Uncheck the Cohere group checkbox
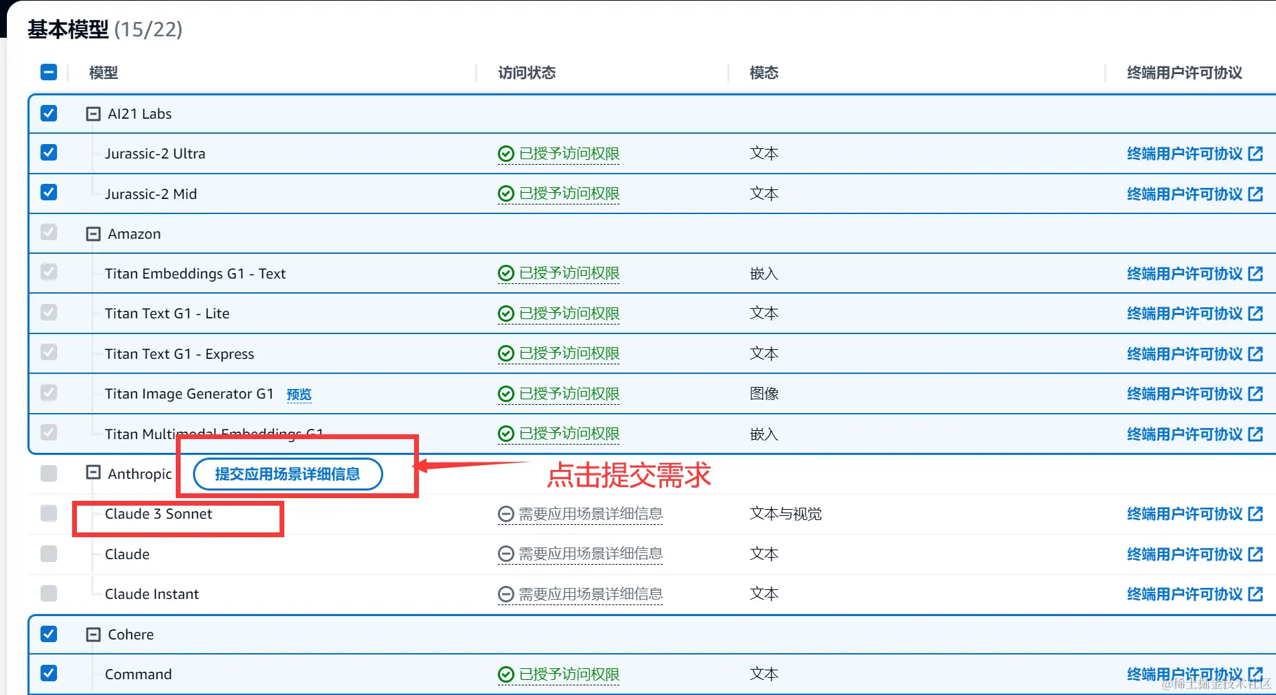The height and width of the screenshot is (695, 1276). (49, 633)
